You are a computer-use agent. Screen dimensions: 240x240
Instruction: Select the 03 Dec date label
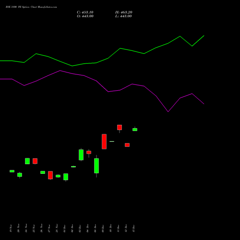pos(80,228)
